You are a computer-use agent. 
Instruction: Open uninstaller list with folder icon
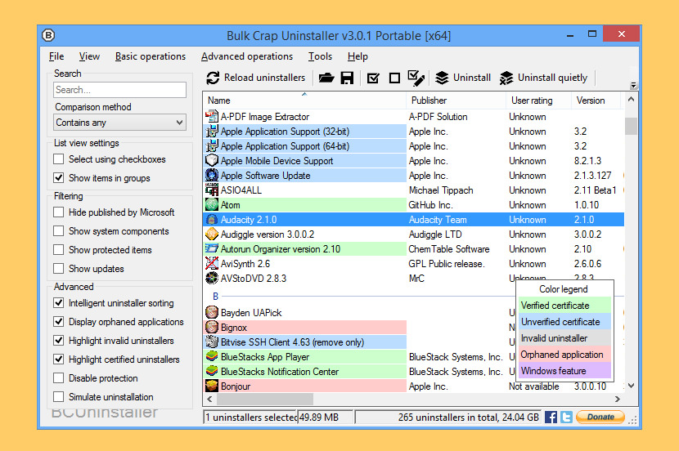pos(326,78)
